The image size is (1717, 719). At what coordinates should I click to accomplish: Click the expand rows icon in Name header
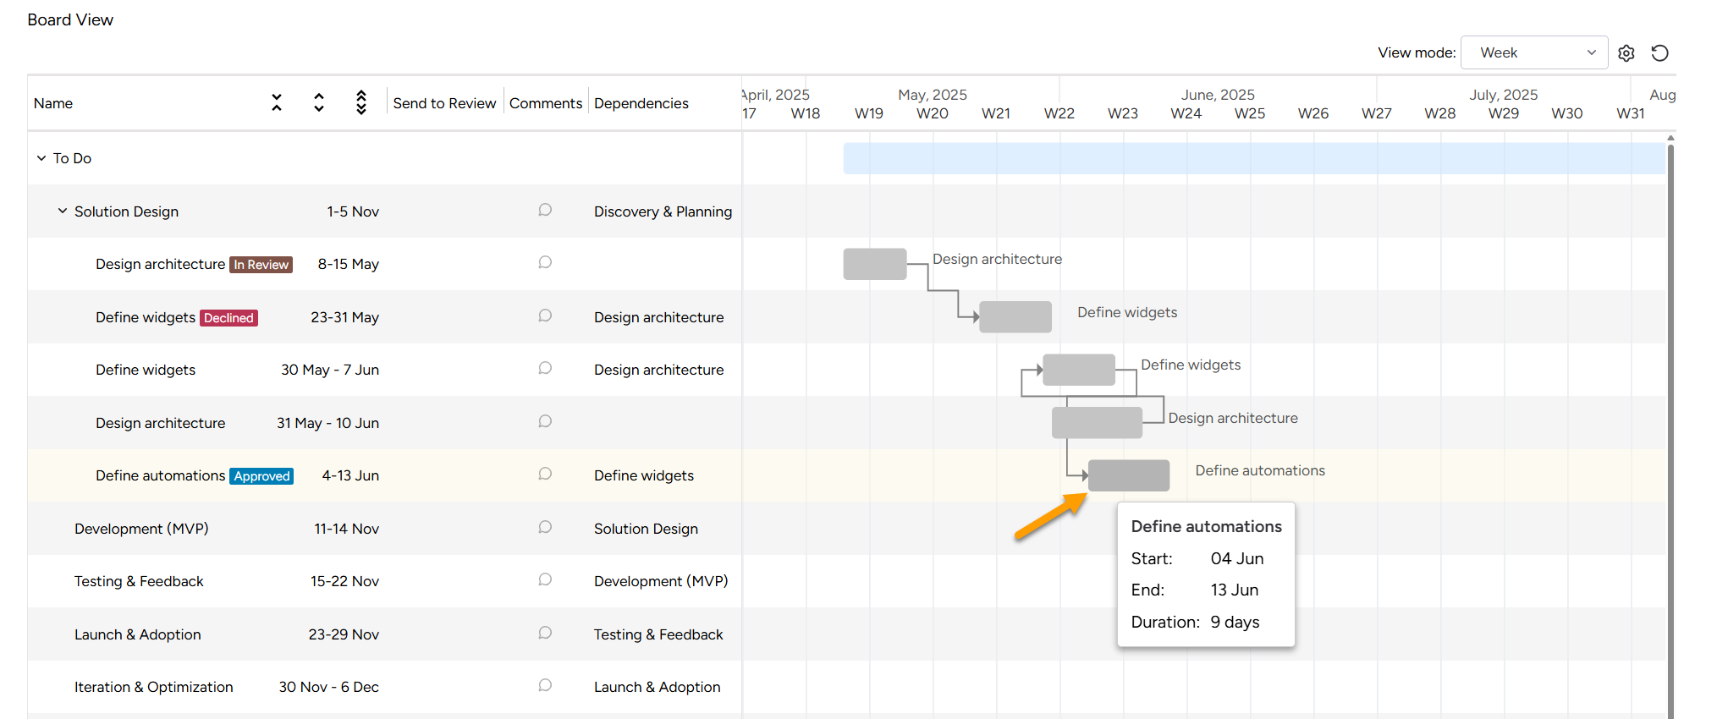(319, 103)
